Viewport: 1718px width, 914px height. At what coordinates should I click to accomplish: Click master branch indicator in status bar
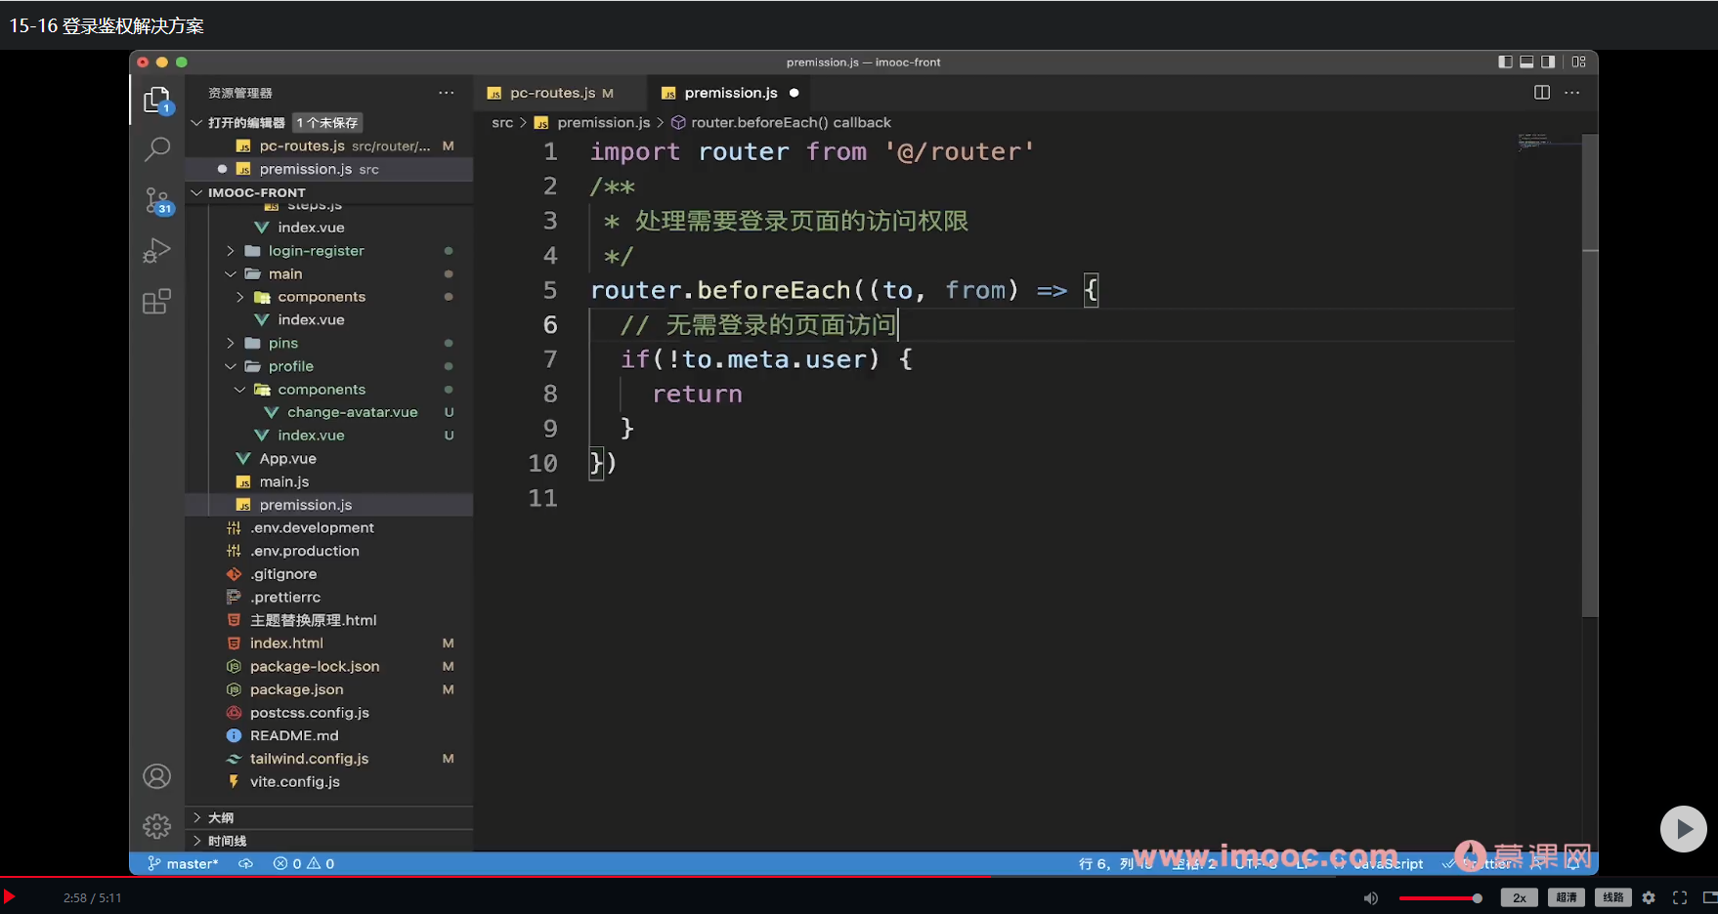coord(183,863)
